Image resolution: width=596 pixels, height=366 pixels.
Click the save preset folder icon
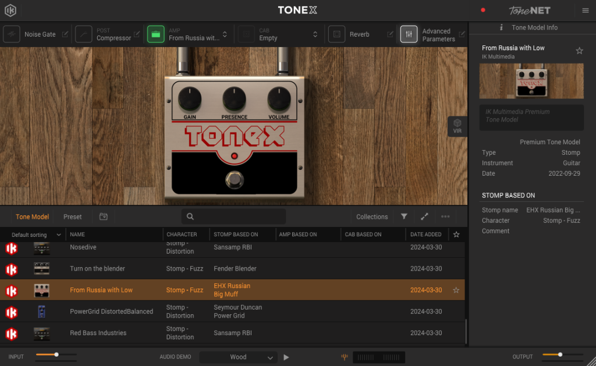(x=104, y=216)
